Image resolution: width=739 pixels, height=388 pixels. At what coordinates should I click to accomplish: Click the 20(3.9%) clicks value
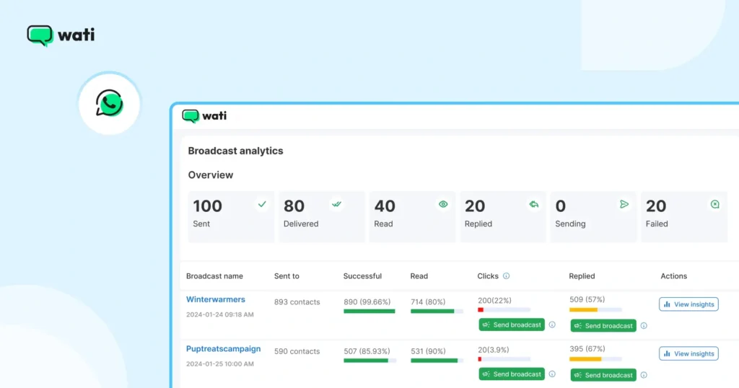click(493, 350)
